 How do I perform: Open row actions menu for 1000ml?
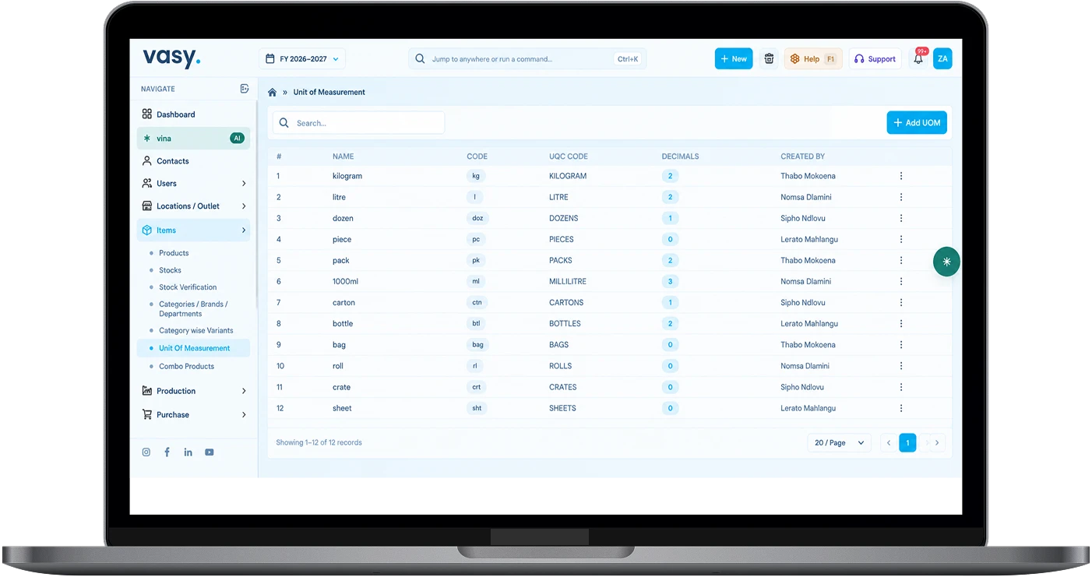pos(901,281)
